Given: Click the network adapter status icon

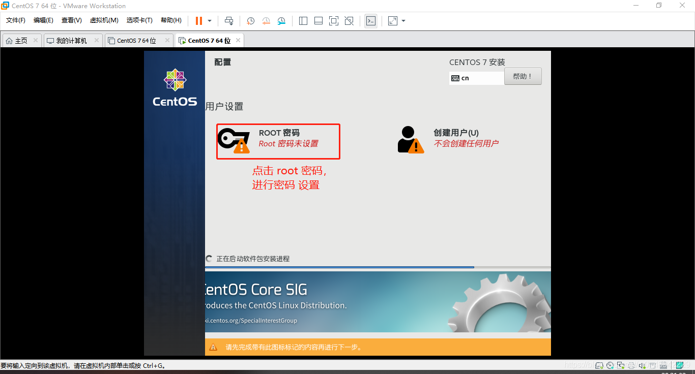Looking at the screenshot, I should (621, 365).
